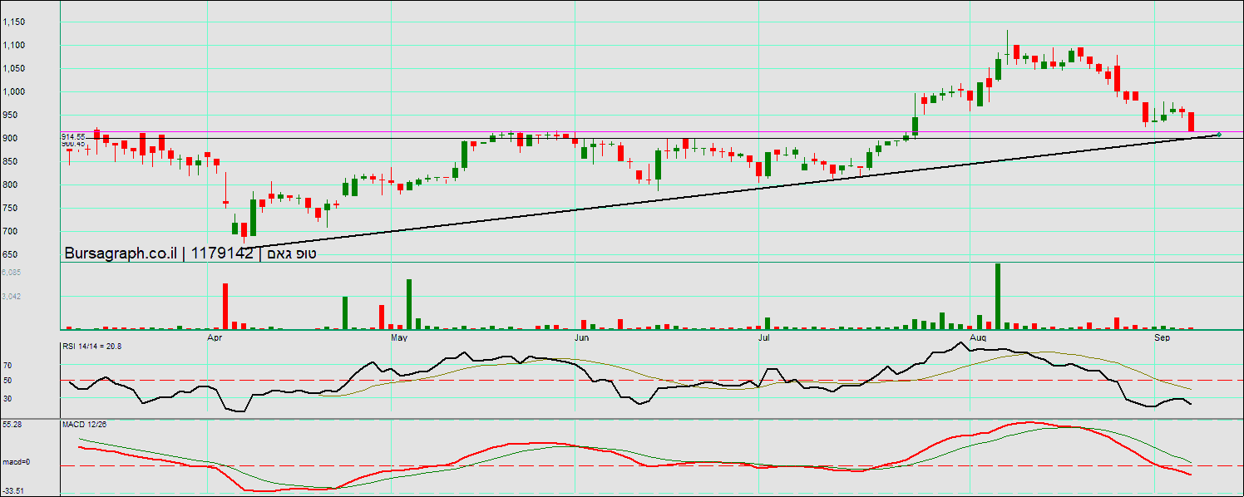Click the 1,150 price axis label
The height and width of the screenshot is (497, 1244).
pyautogui.click(x=14, y=22)
